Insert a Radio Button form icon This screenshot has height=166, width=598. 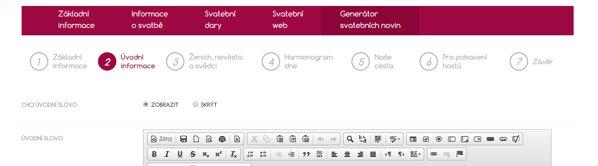coord(439,139)
